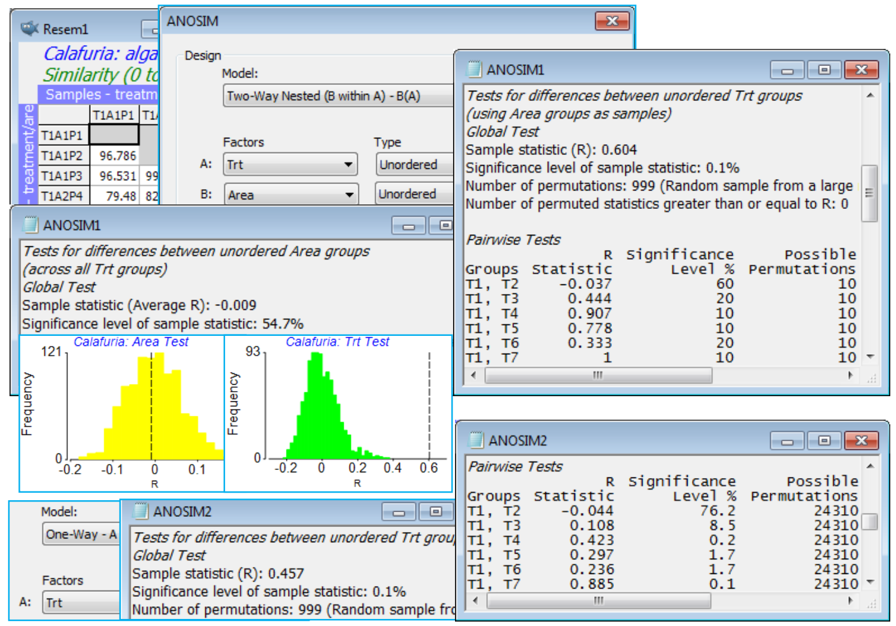Image resolution: width=896 pixels, height=626 pixels.
Task: Click Significance level 54.7% line
Action: [163, 324]
